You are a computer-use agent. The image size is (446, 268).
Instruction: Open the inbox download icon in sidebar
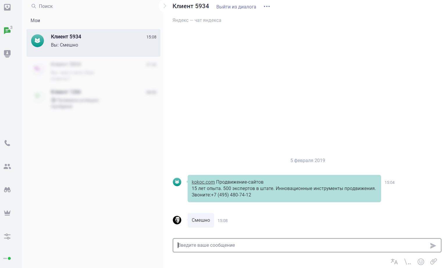click(x=7, y=7)
